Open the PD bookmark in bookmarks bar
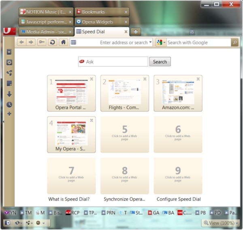Screen dimensions: 243x230 pos(215,213)
